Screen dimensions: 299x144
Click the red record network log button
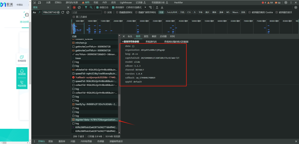coord(74,7)
